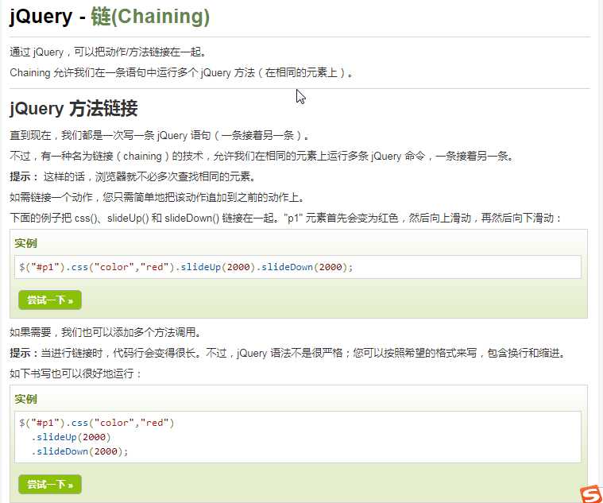Click the second 尝试一下 button under the multi-line example
The width and height of the screenshot is (603, 503).
point(50,484)
